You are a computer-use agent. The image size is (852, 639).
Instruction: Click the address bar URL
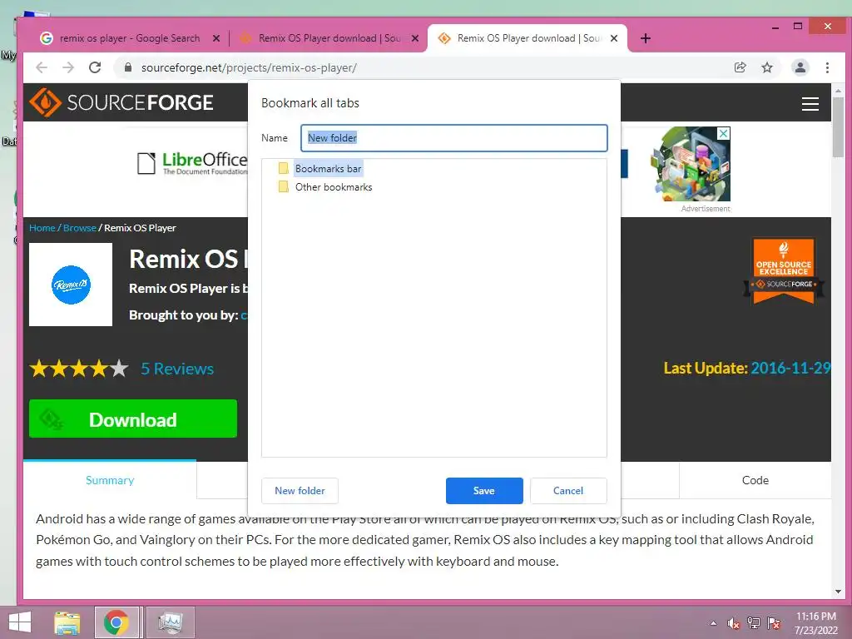click(249, 68)
